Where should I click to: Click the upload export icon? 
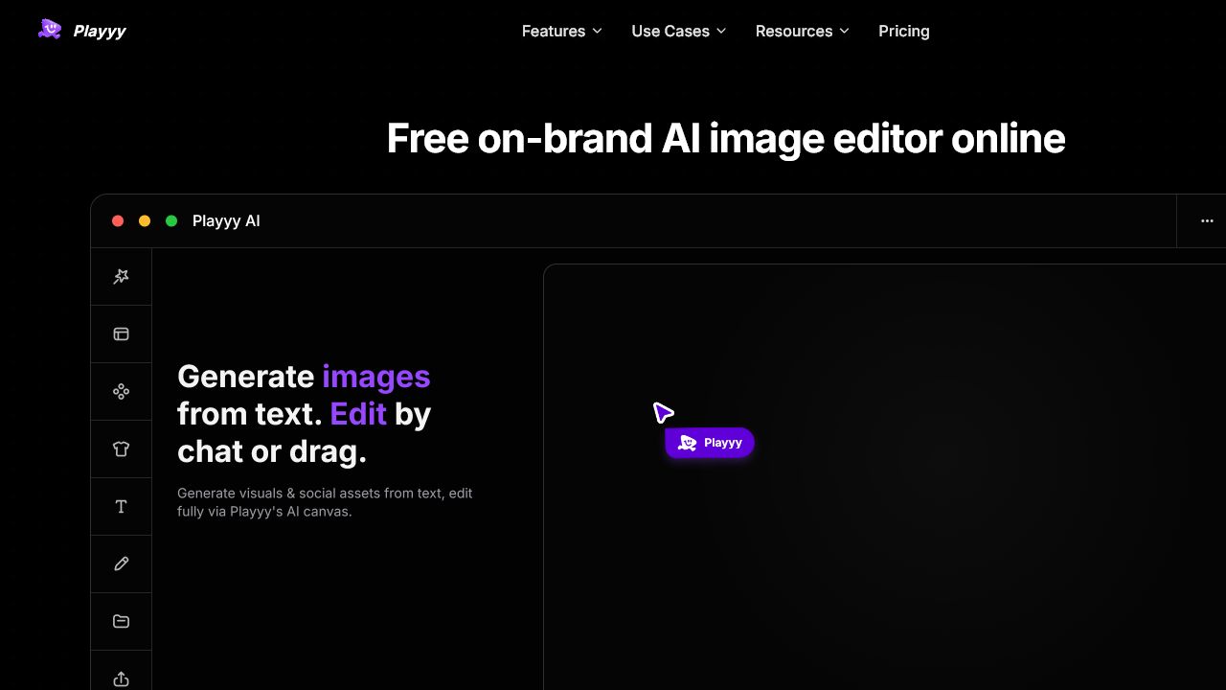click(121, 678)
